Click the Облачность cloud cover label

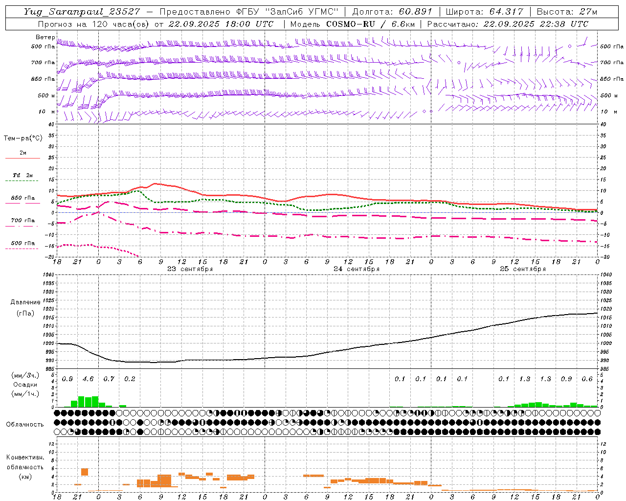click(x=25, y=424)
